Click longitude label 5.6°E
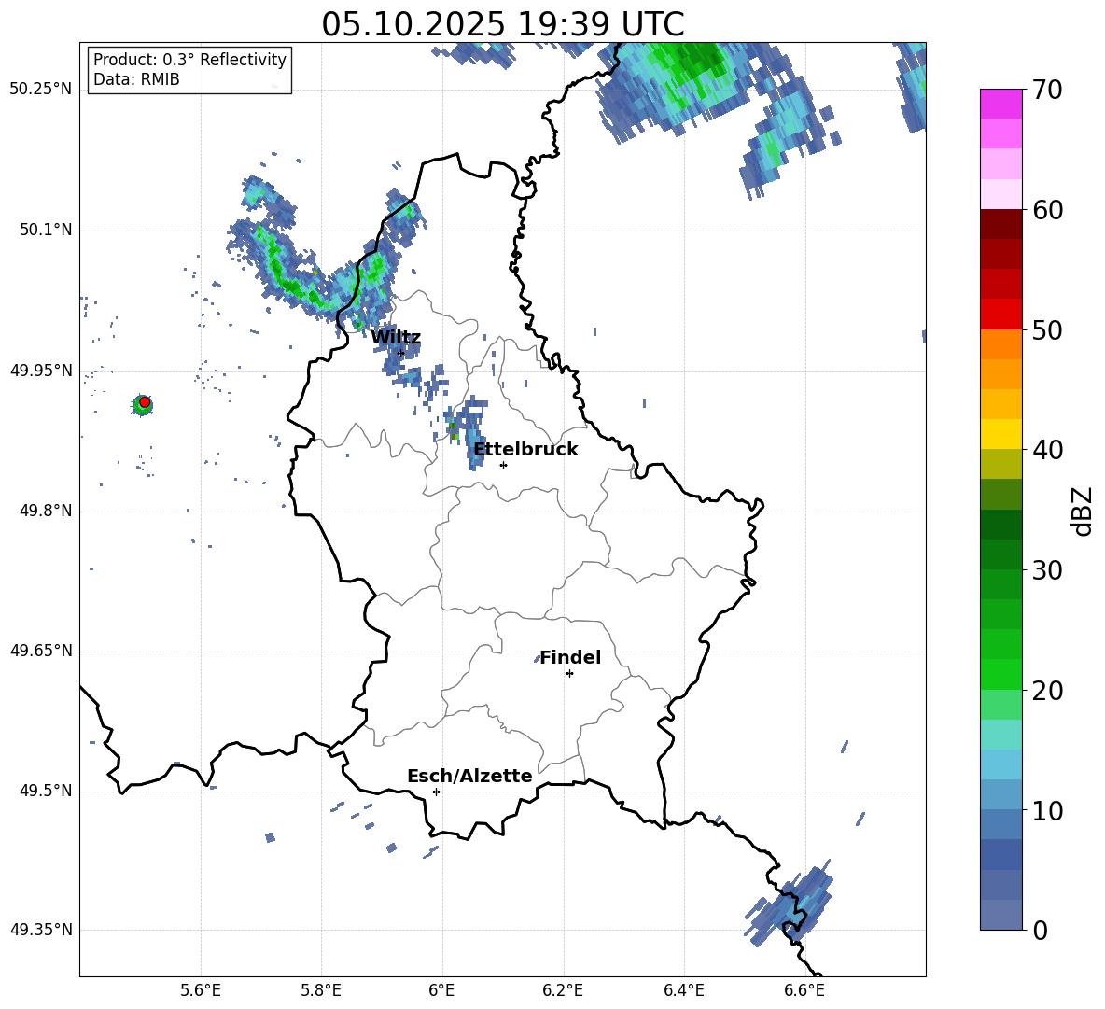Image resolution: width=1105 pixels, height=1009 pixels. [x=201, y=990]
